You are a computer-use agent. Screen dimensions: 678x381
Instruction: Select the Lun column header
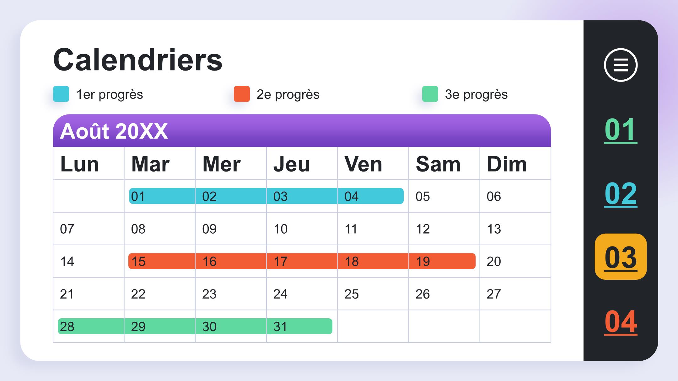[79, 164]
